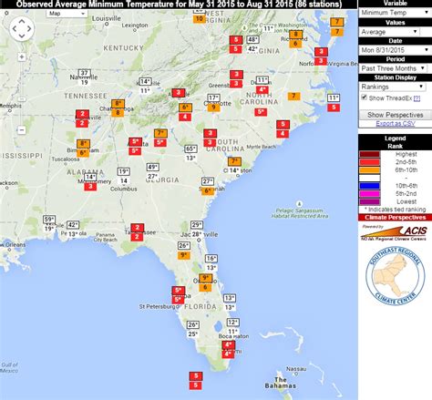This screenshot has height=400, width=432.
Task: Uncheck the Show ThreadEx checkbox
Action: click(364, 97)
